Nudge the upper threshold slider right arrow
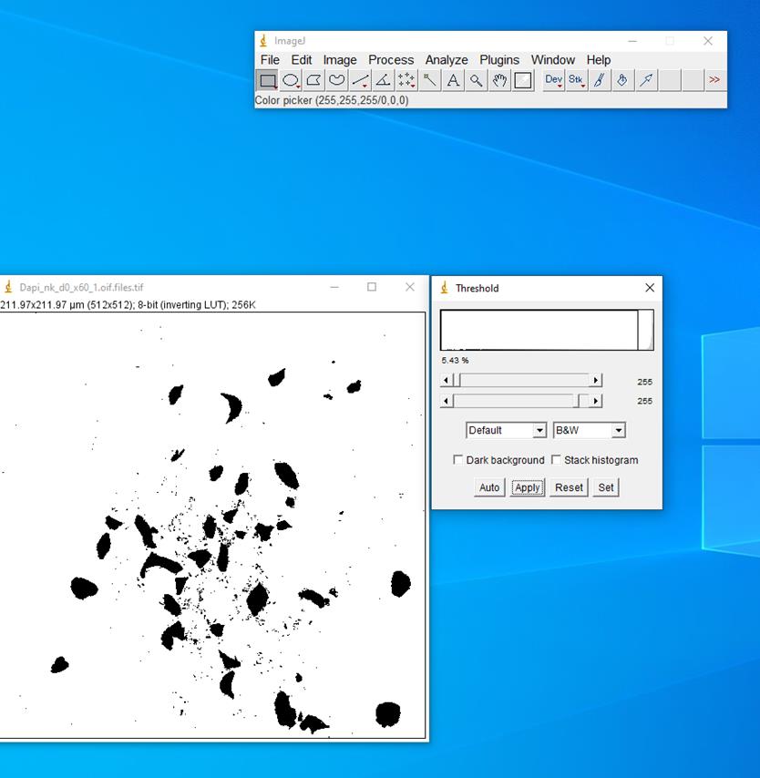The height and width of the screenshot is (778, 760). (596, 380)
